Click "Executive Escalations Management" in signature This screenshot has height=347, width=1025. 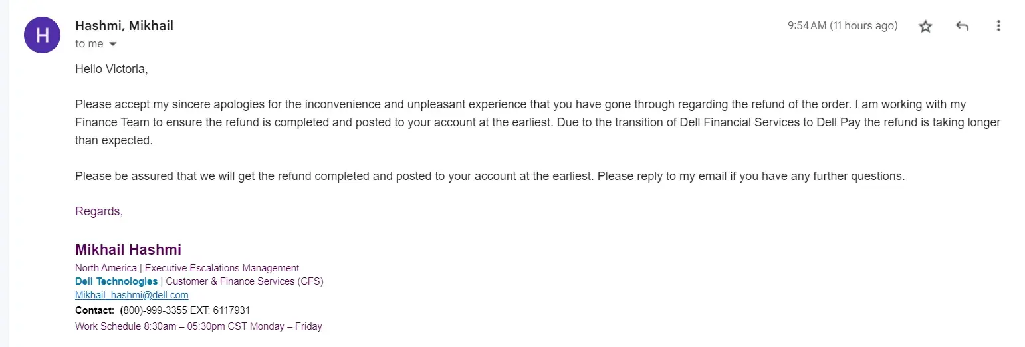(x=222, y=268)
